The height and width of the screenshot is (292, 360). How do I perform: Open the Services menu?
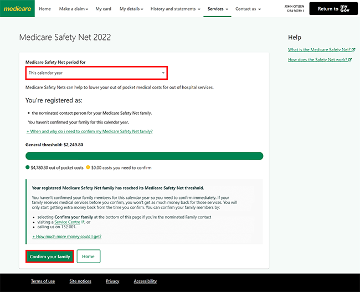coord(218,9)
